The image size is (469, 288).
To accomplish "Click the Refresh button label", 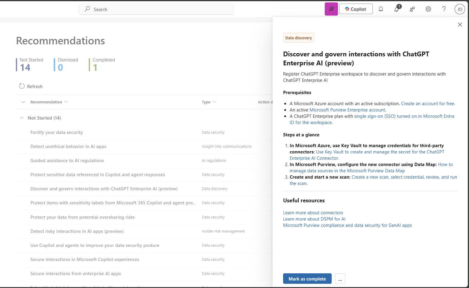I will point(35,86).
